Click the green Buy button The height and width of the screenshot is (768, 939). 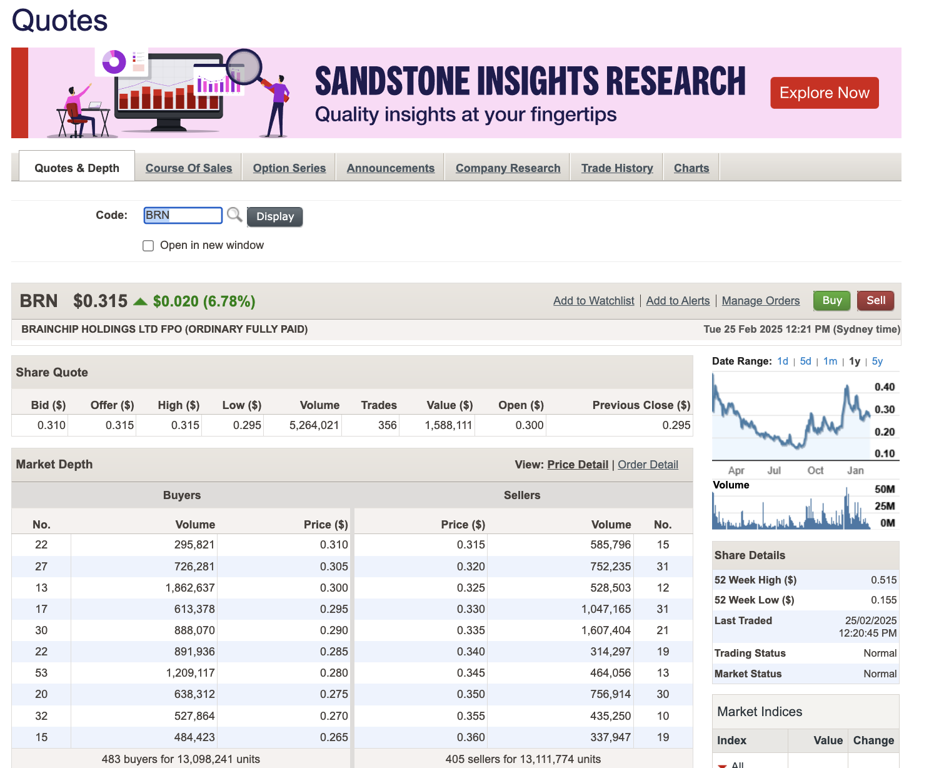coord(832,301)
